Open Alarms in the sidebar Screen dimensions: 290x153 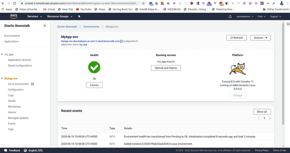[12, 112]
